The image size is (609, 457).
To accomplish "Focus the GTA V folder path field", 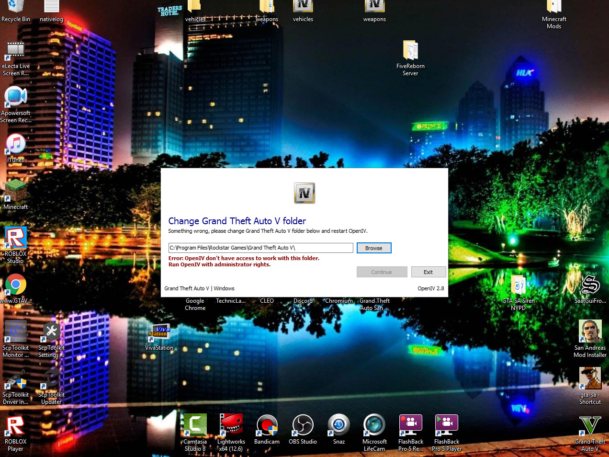I will 260,248.
